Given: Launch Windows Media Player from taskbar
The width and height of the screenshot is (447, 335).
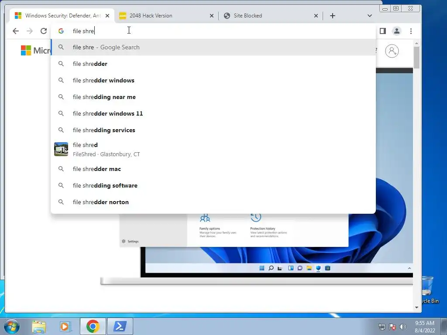Looking at the screenshot, I should pos(65,326).
